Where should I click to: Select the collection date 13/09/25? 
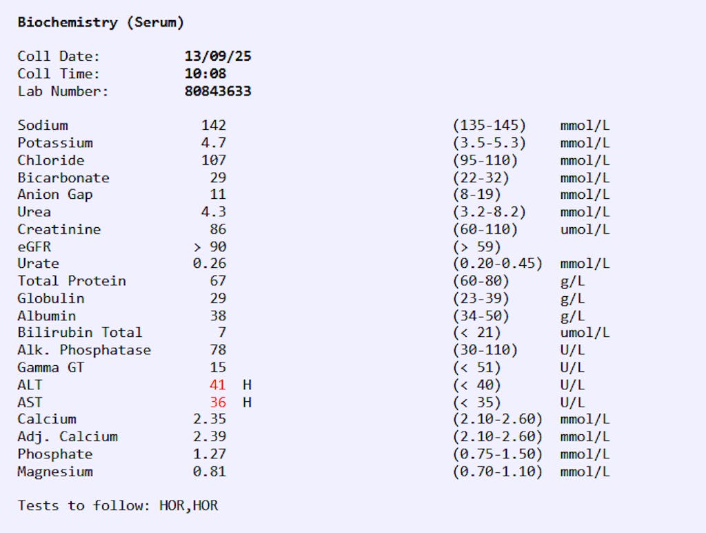(218, 57)
